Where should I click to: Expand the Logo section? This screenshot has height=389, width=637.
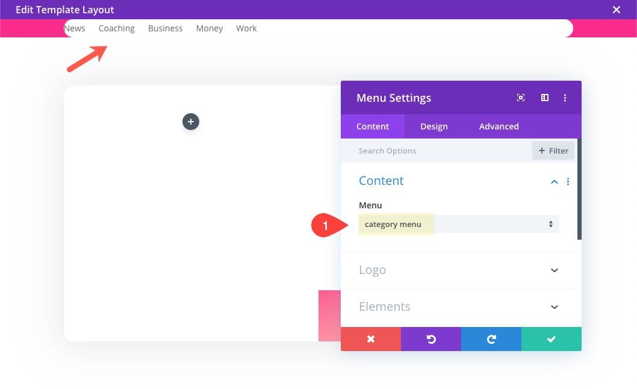point(459,270)
